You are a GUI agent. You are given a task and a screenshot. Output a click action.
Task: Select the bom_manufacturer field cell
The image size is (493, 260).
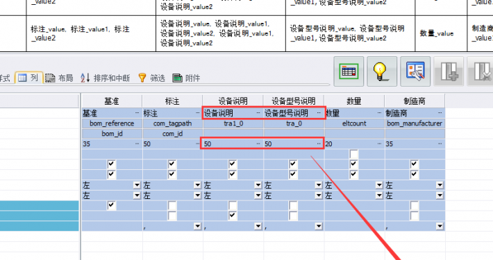415,123
